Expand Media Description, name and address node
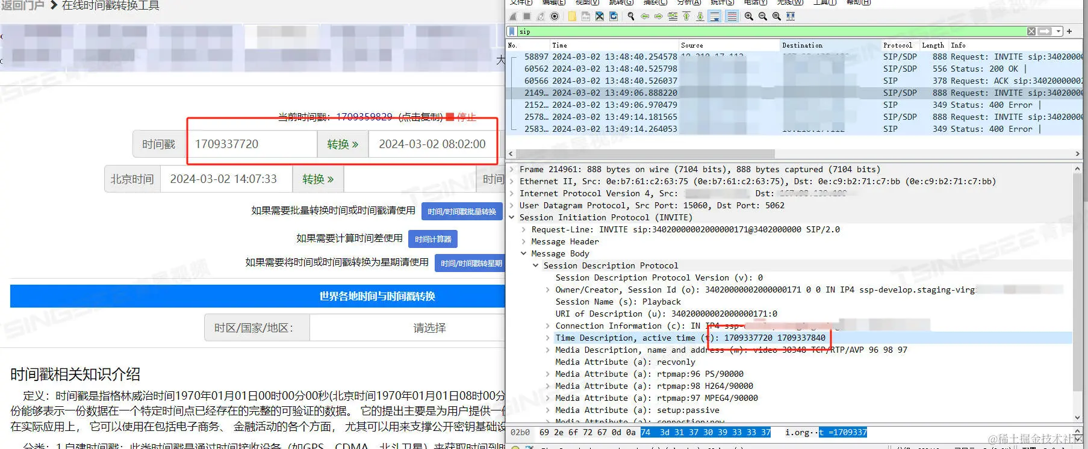1088x449 pixels. tap(548, 350)
